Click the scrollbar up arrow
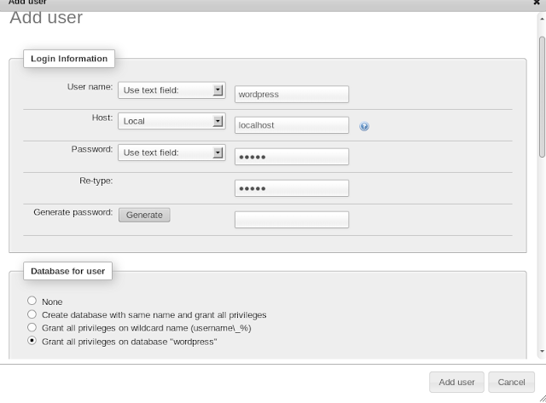This screenshot has height=403, width=546. (542, 19)
